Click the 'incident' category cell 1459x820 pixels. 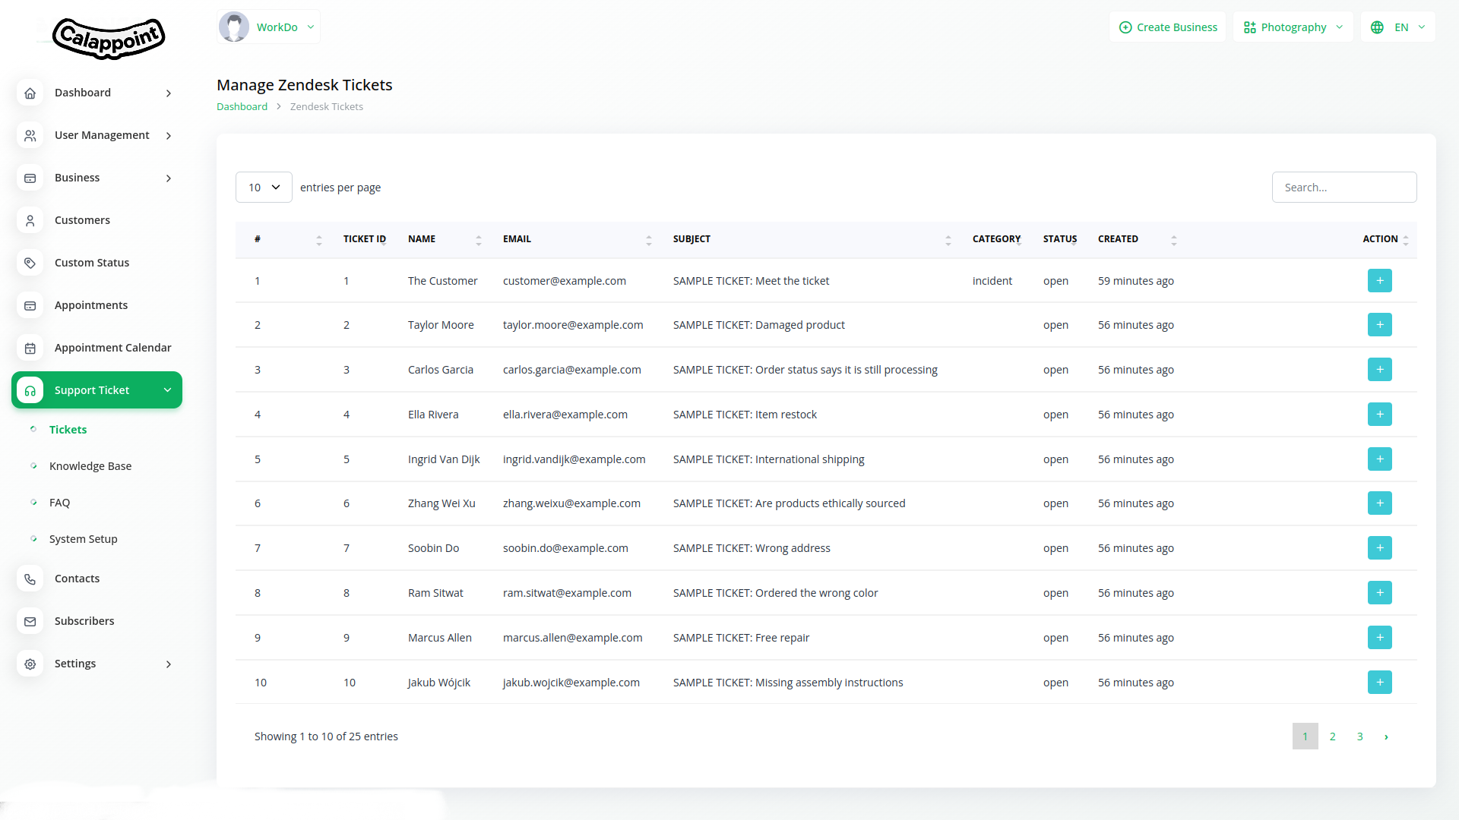click(992, 281)
